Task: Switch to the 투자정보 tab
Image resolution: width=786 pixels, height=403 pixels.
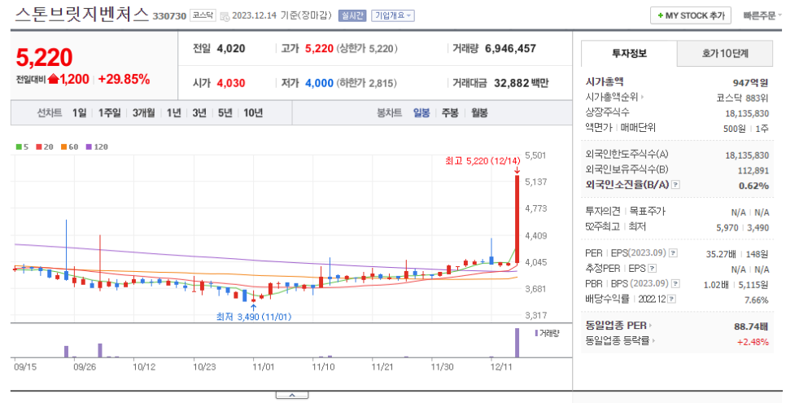Action: (629, 53)
